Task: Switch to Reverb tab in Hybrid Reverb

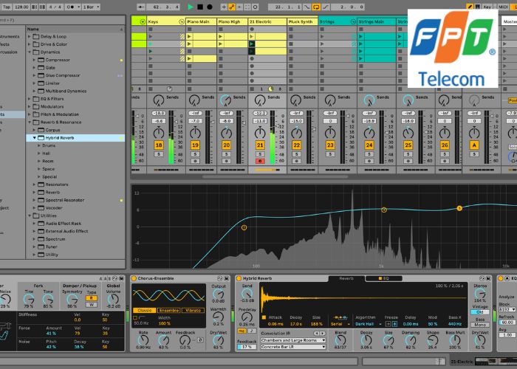Action: pos(346,278)
